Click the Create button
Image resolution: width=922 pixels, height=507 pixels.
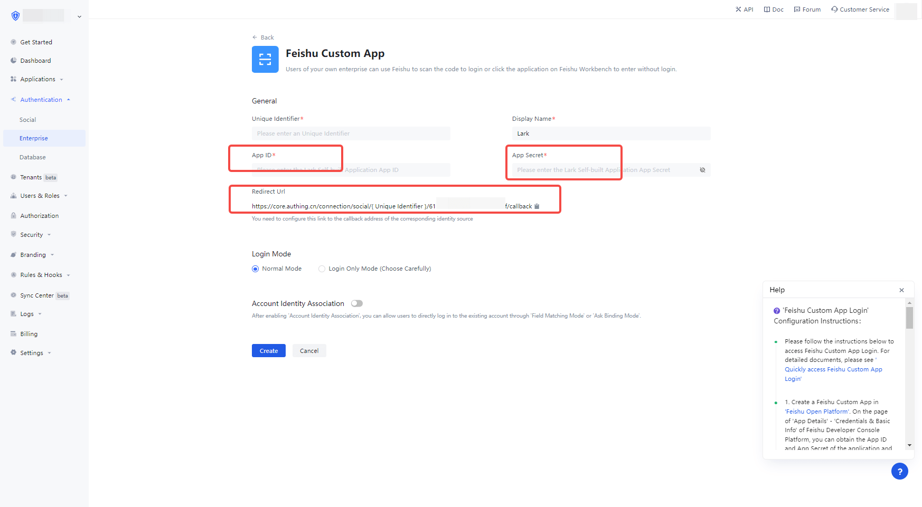(268, 351)
